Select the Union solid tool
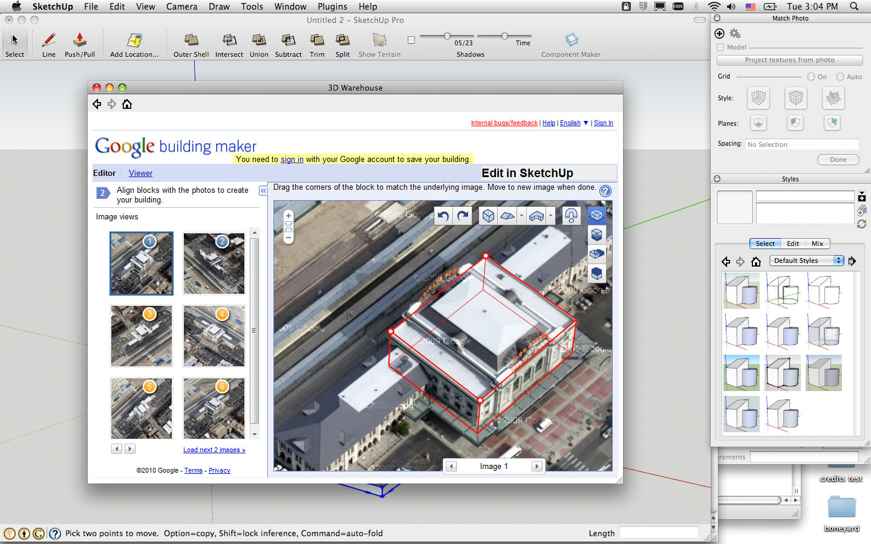Viewport: 871px width, 544px height. click(x=259, y=45)
